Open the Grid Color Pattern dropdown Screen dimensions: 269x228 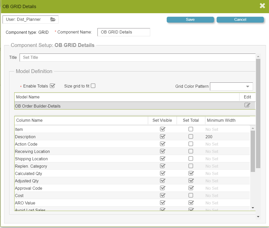231,86
